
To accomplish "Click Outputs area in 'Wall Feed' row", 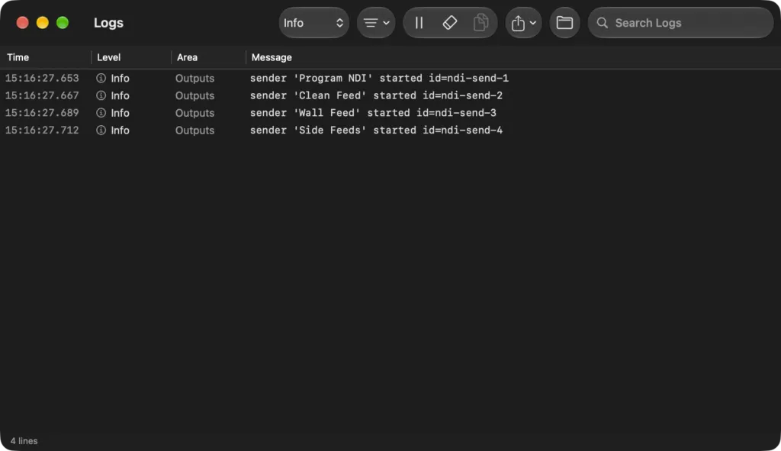I will coord(194,113).
